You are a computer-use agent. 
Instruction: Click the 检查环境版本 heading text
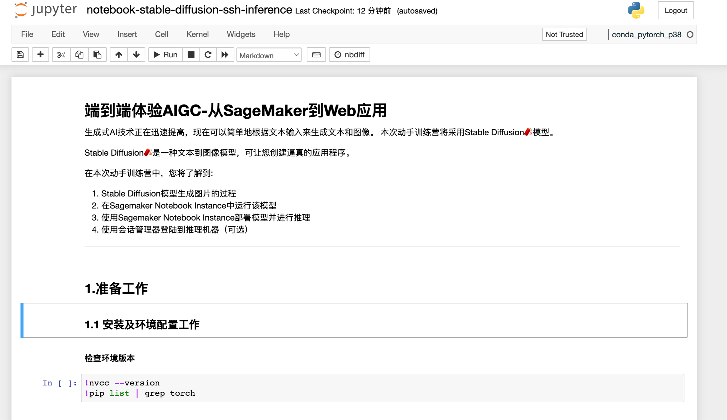pos(109,358)
